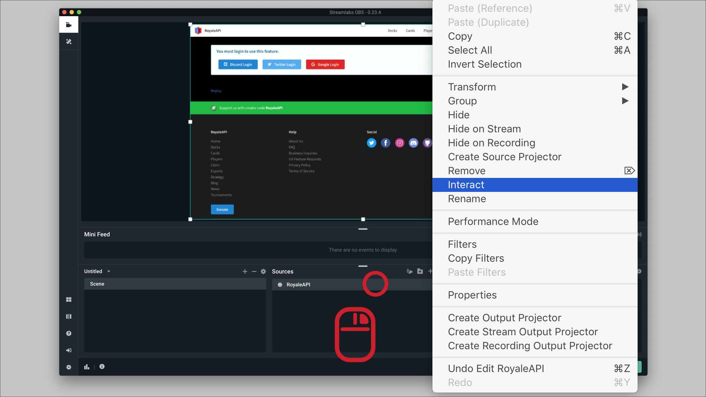706x397 pixels.
Task: Expand the Group submenu
Action: (535, 101)
